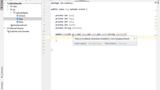
Task: Click the 'teeth' field on line 8
Action: click(71, 25)
